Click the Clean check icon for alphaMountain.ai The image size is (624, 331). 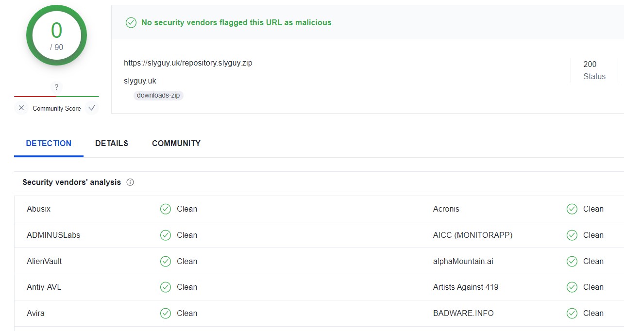[572, 262]
